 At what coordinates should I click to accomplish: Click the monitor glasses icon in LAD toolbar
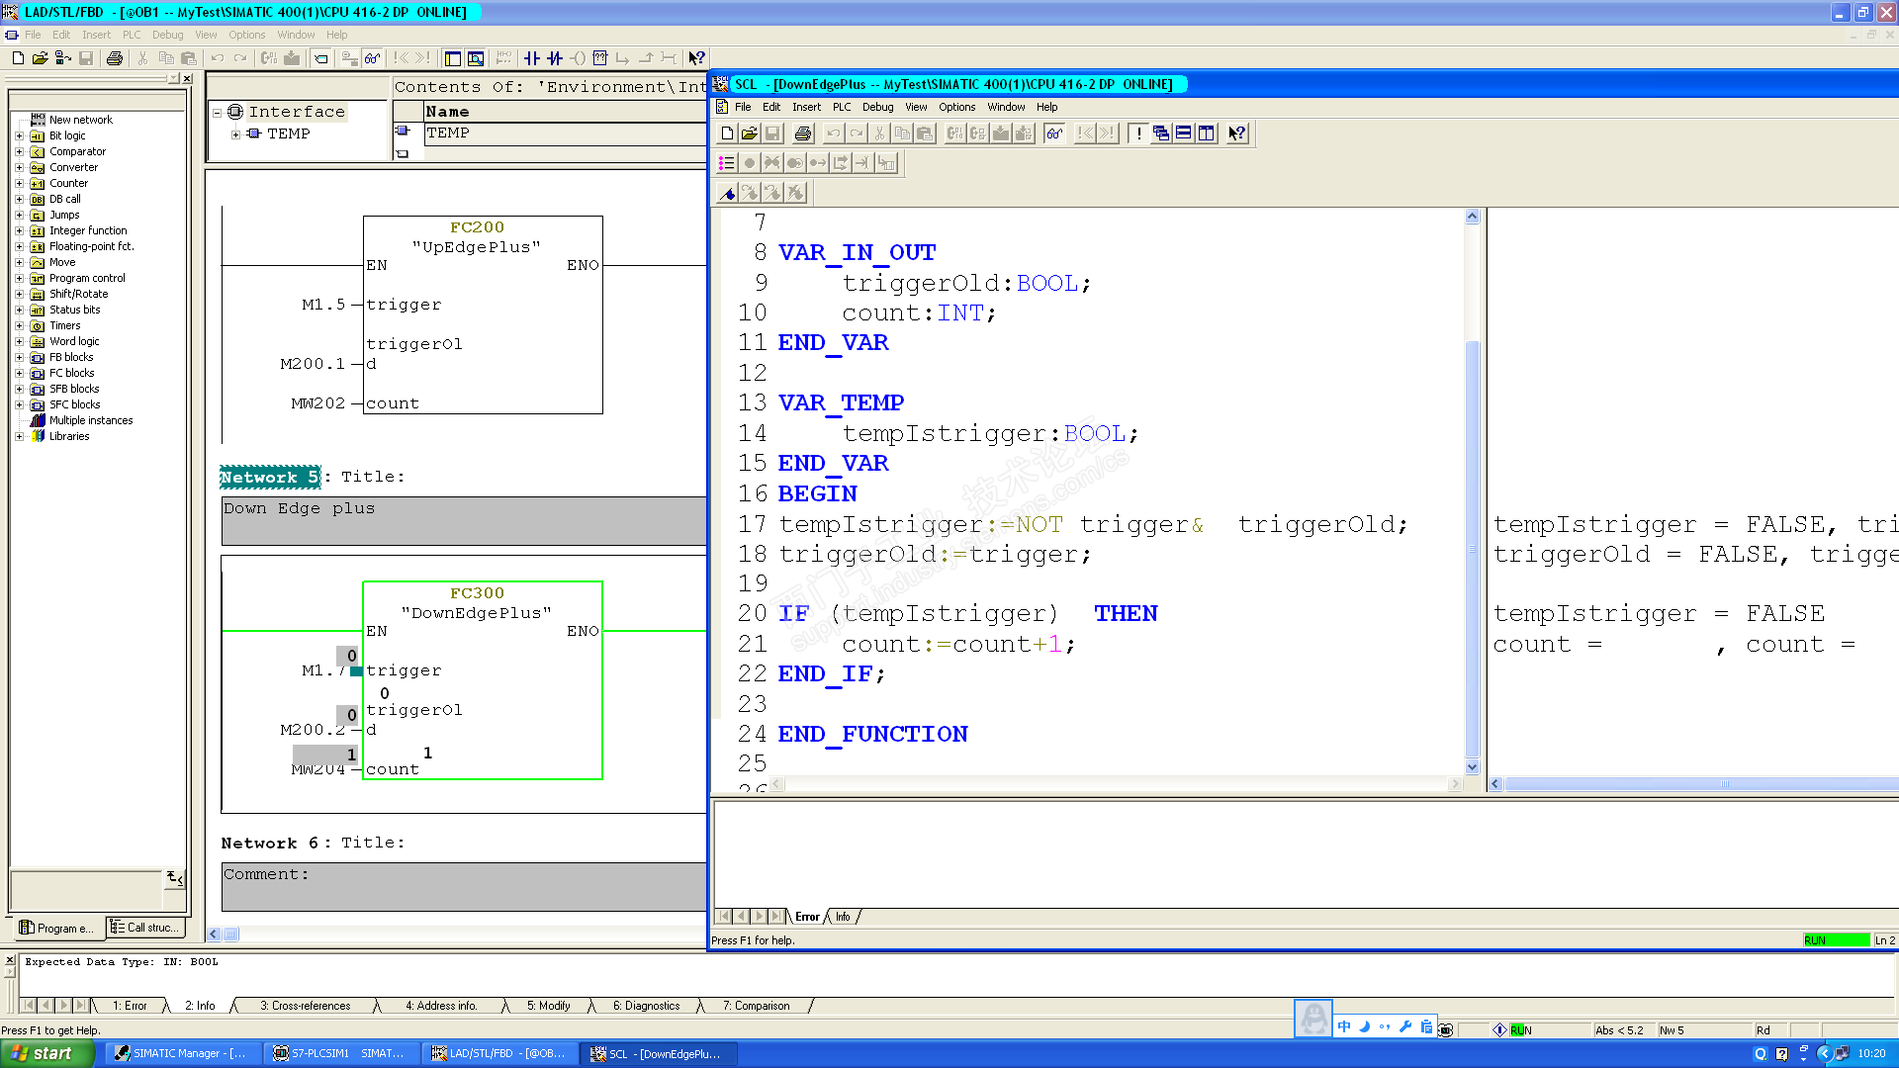pos(372,58)
